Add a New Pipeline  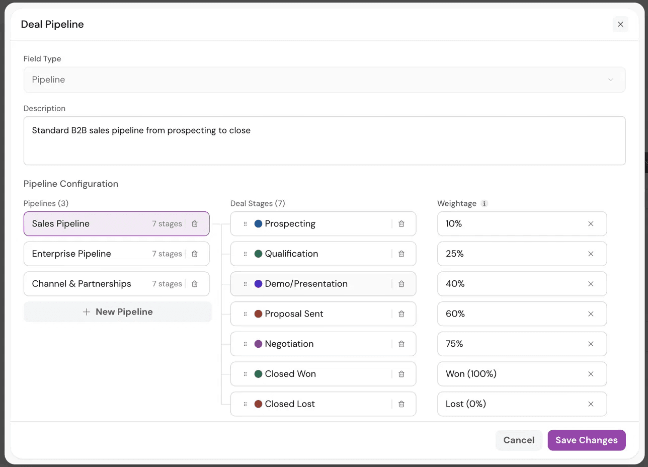coord(118,312)
